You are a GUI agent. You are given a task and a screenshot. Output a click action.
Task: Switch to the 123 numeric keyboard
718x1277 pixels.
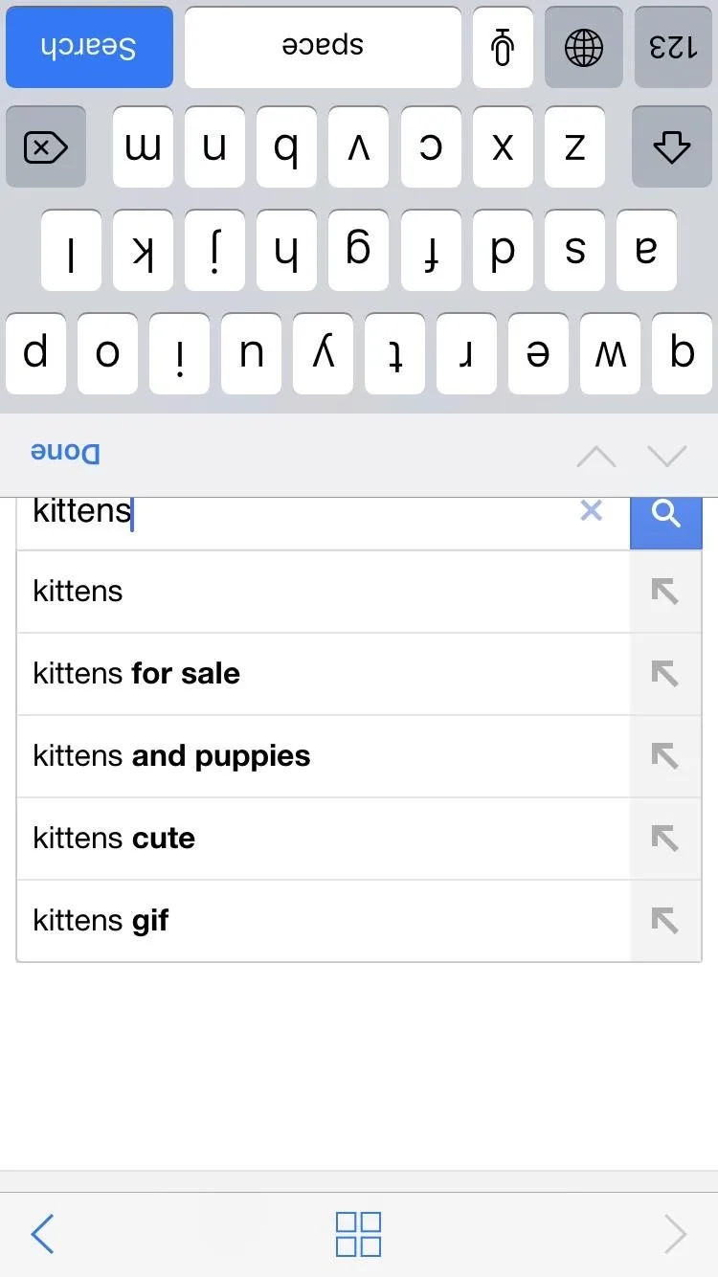pyautogui.click(x=673, y=47)
